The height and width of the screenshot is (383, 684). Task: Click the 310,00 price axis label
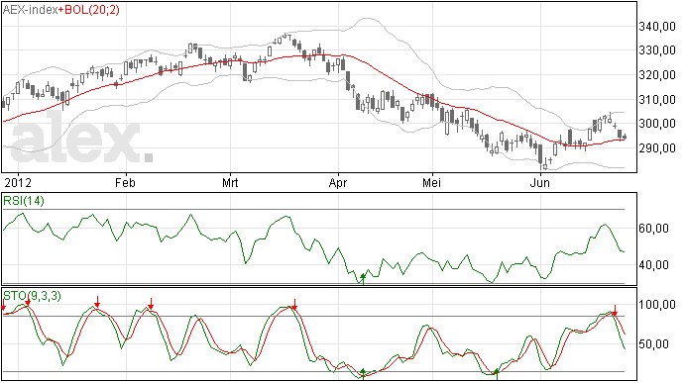(x=657, y=100)
